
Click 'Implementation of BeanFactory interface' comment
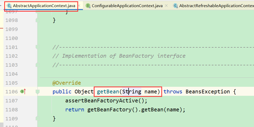click(x=124, y=56)
